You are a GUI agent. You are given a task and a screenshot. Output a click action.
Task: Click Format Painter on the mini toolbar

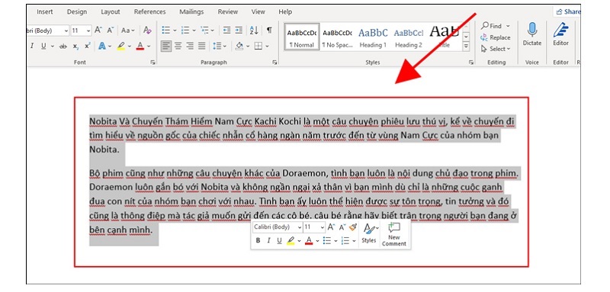(x=353, y=227)
